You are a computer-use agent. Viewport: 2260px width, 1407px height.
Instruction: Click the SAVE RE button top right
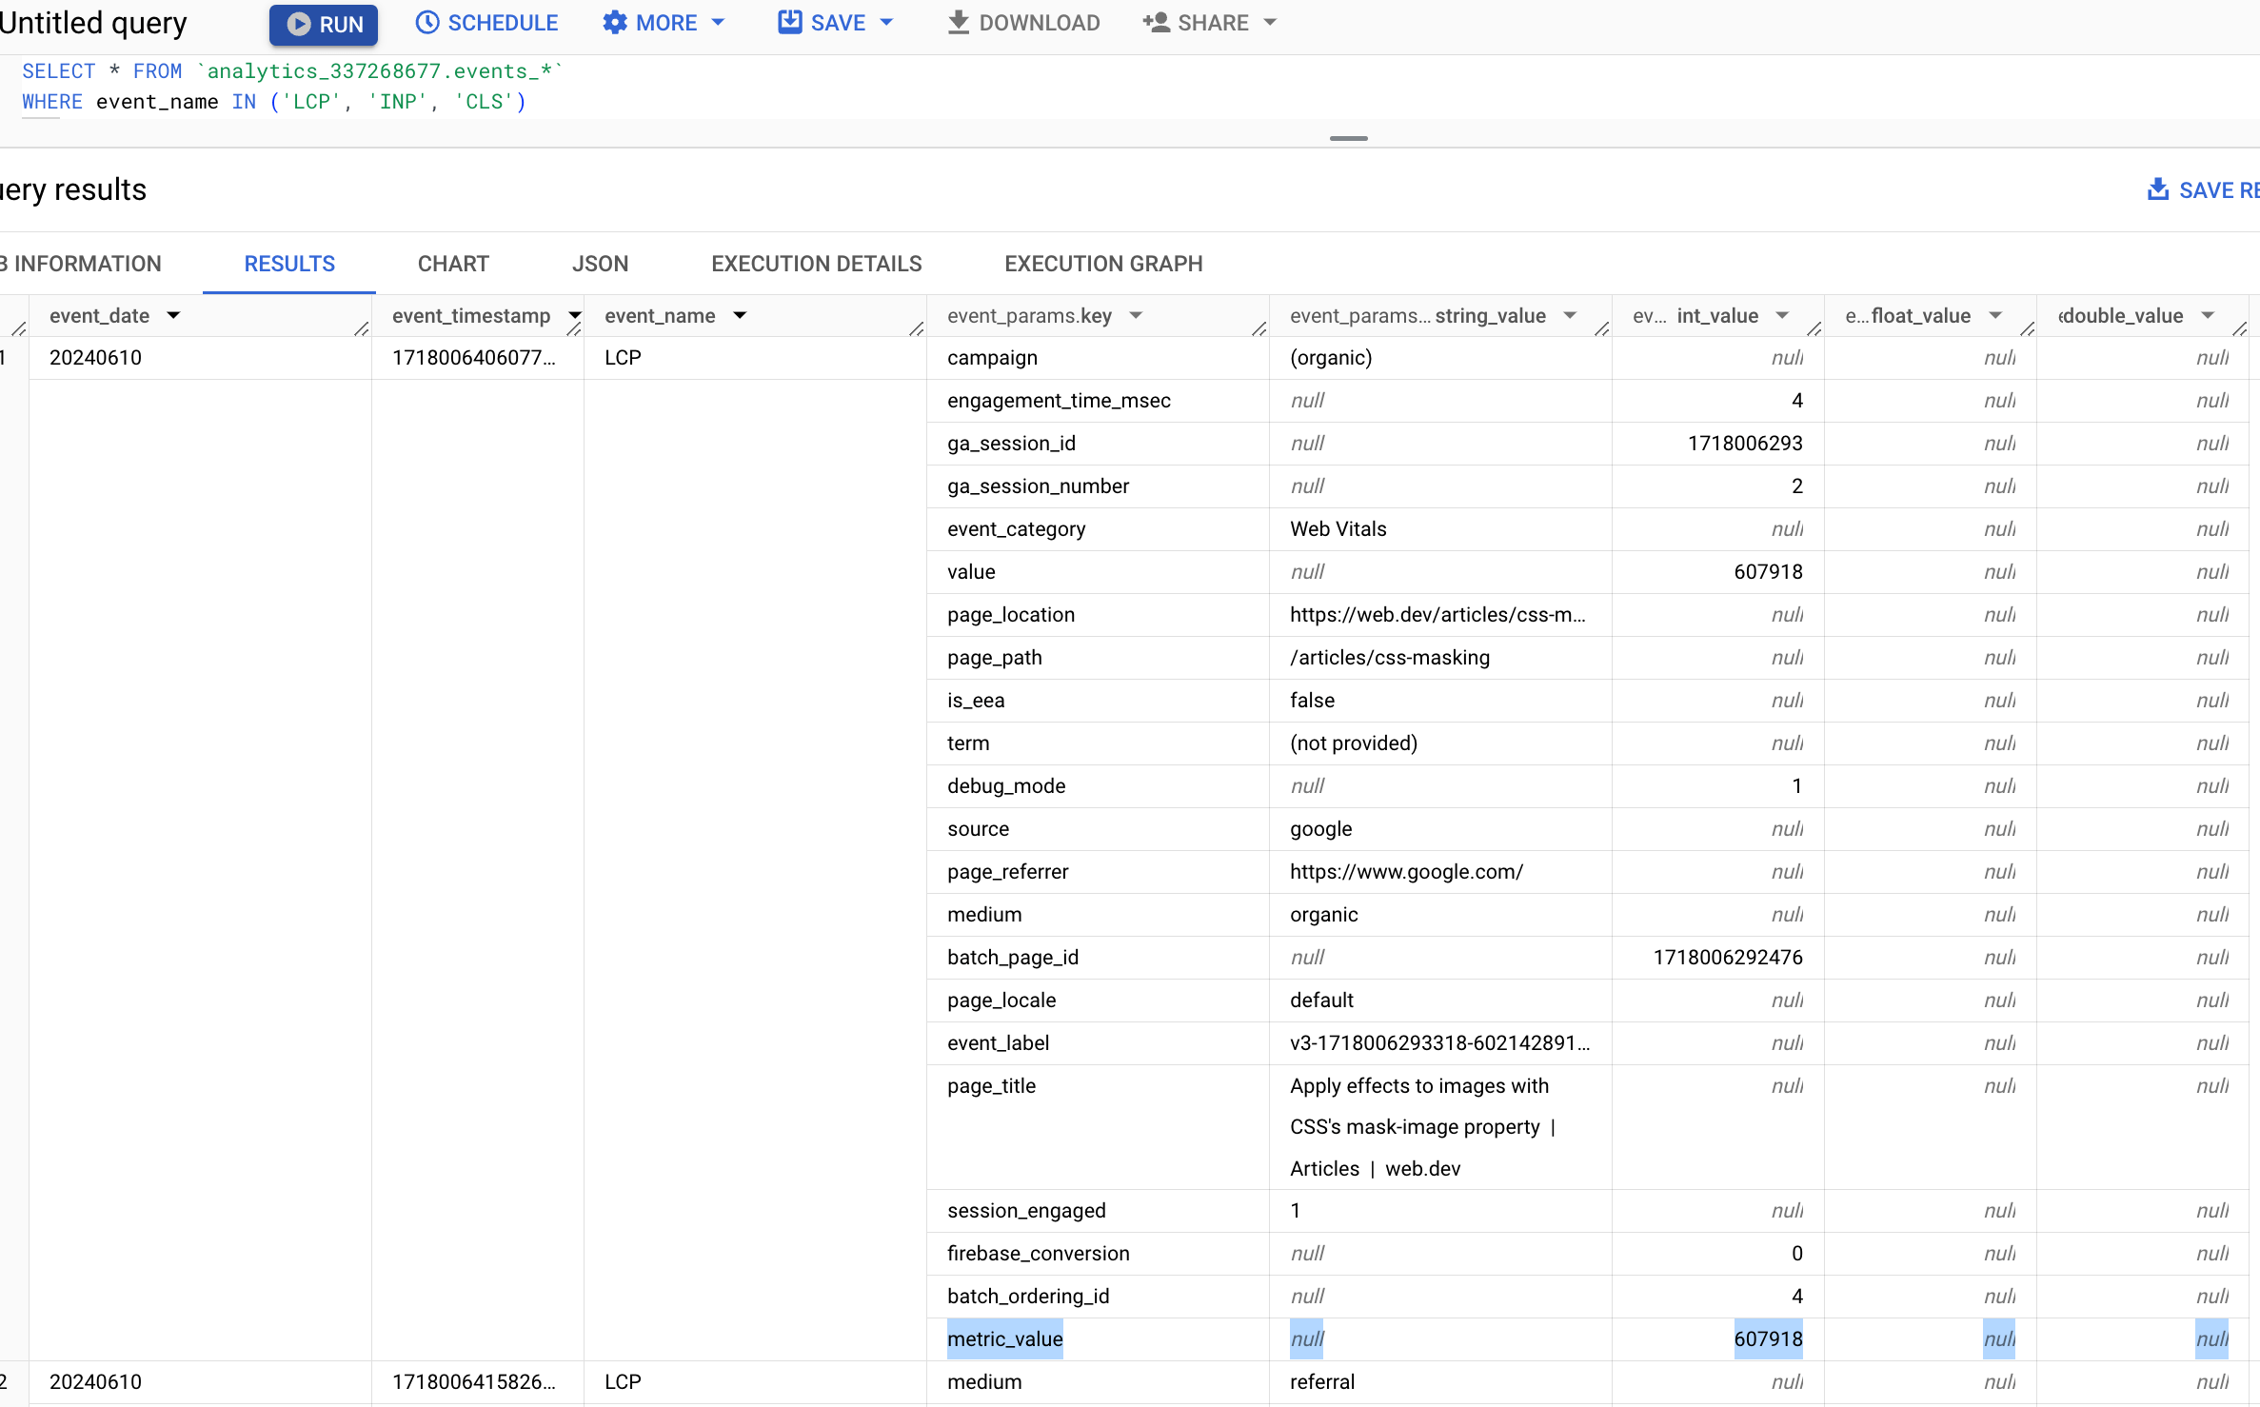coord(2205,188)
